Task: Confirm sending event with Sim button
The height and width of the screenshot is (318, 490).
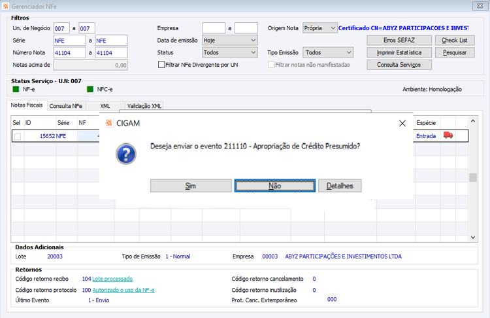Action: tap(191, 186)
